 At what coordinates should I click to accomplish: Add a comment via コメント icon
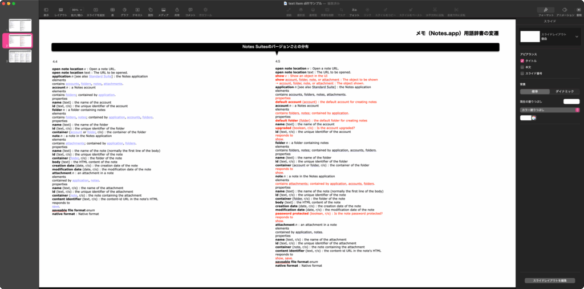click(190, 10)
